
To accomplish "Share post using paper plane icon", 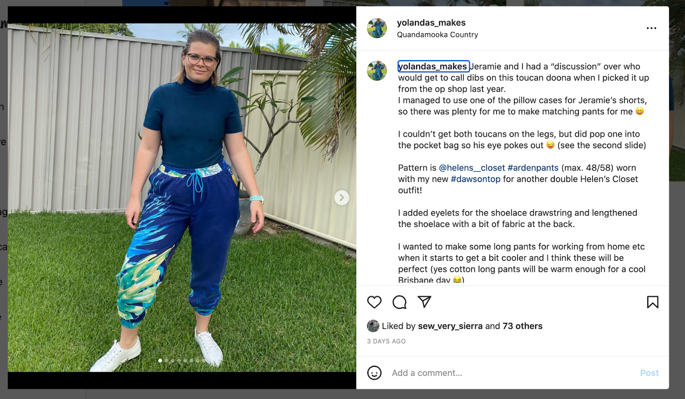I will coord(424,302).
